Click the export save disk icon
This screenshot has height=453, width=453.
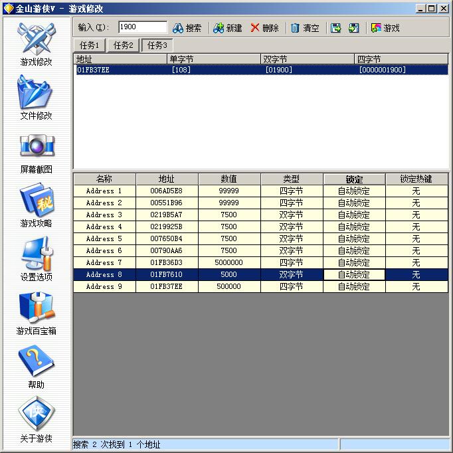[335, 28]
